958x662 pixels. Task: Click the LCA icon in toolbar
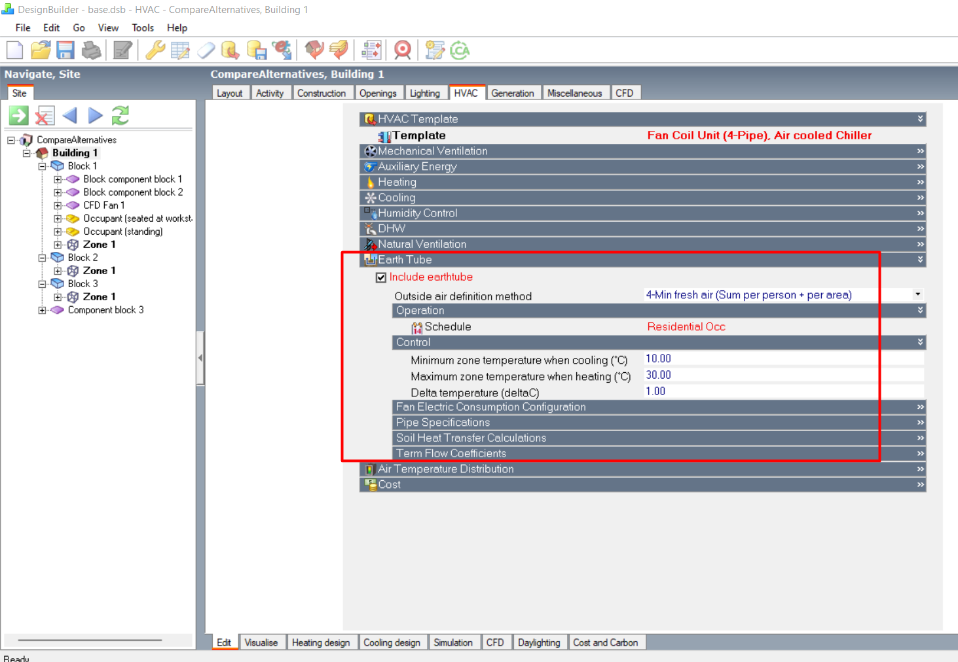[x=460, y=50]
